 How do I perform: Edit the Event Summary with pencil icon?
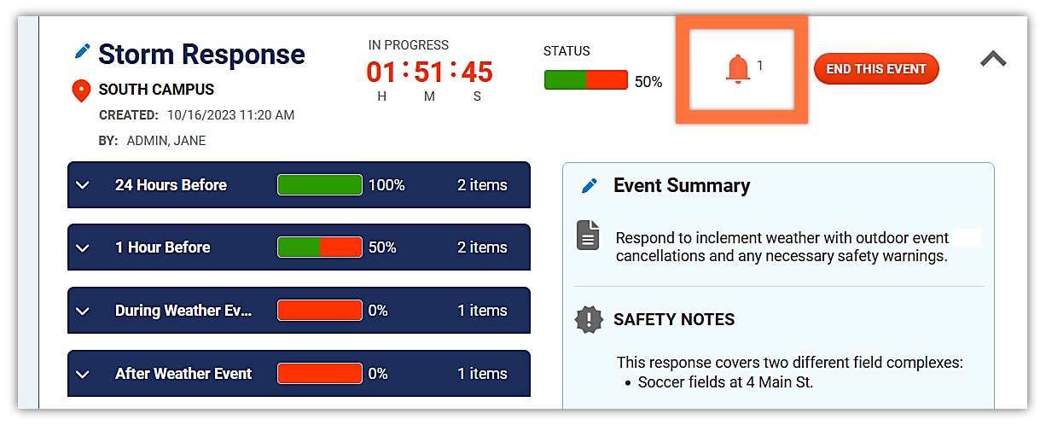pos(589,186)
